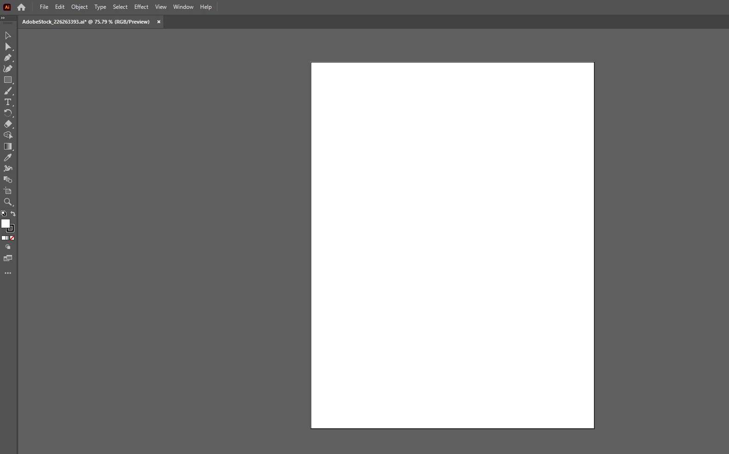
Task: Select the Artboard tool
Action: pyautogui.click(x=8, y=191)
